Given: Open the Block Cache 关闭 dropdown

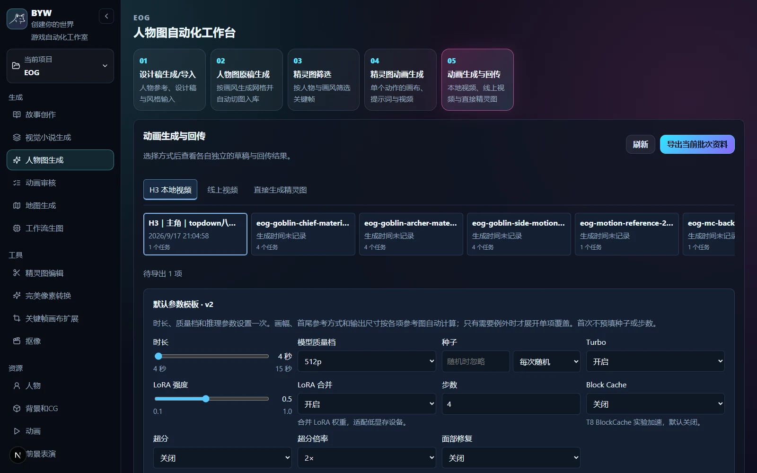Looking at the screenshot, I should (x=655, y=404).
